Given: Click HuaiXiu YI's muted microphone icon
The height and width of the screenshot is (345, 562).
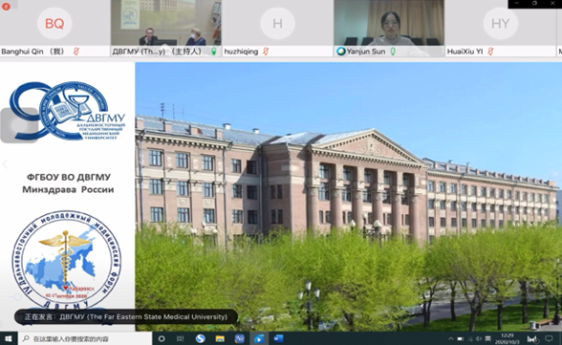Looking at the screenshot, I should (490, 52).
